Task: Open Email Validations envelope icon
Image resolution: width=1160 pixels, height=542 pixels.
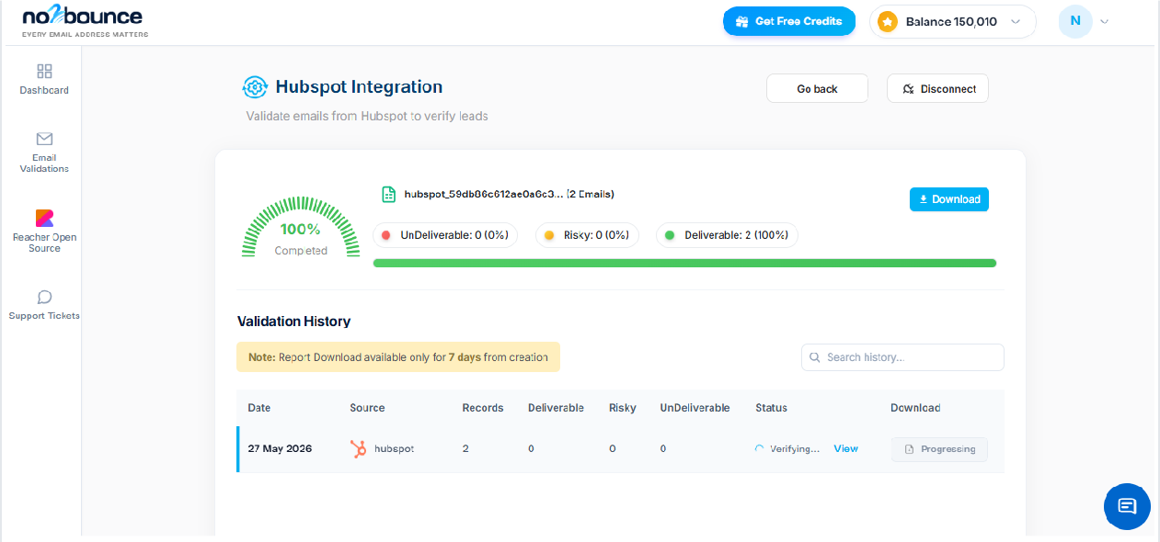Action: 44,139
